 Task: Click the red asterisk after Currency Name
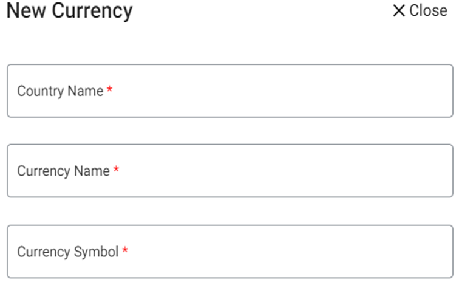click(x=116, y=170)
